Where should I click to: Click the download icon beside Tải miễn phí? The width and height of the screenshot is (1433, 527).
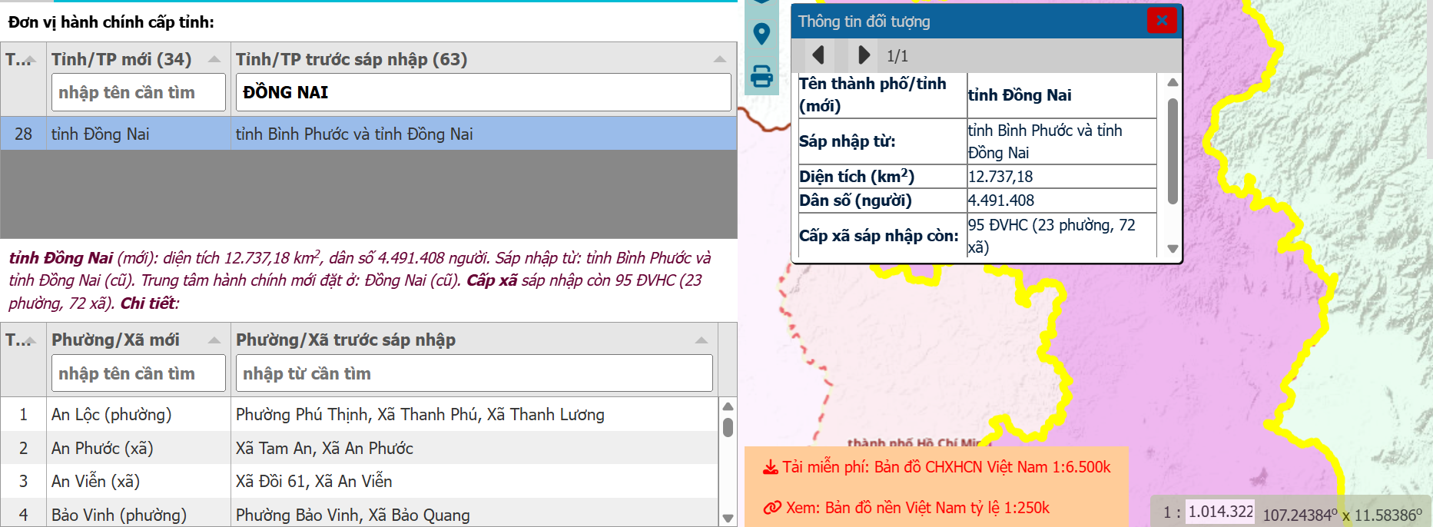(x=770, y=467)
